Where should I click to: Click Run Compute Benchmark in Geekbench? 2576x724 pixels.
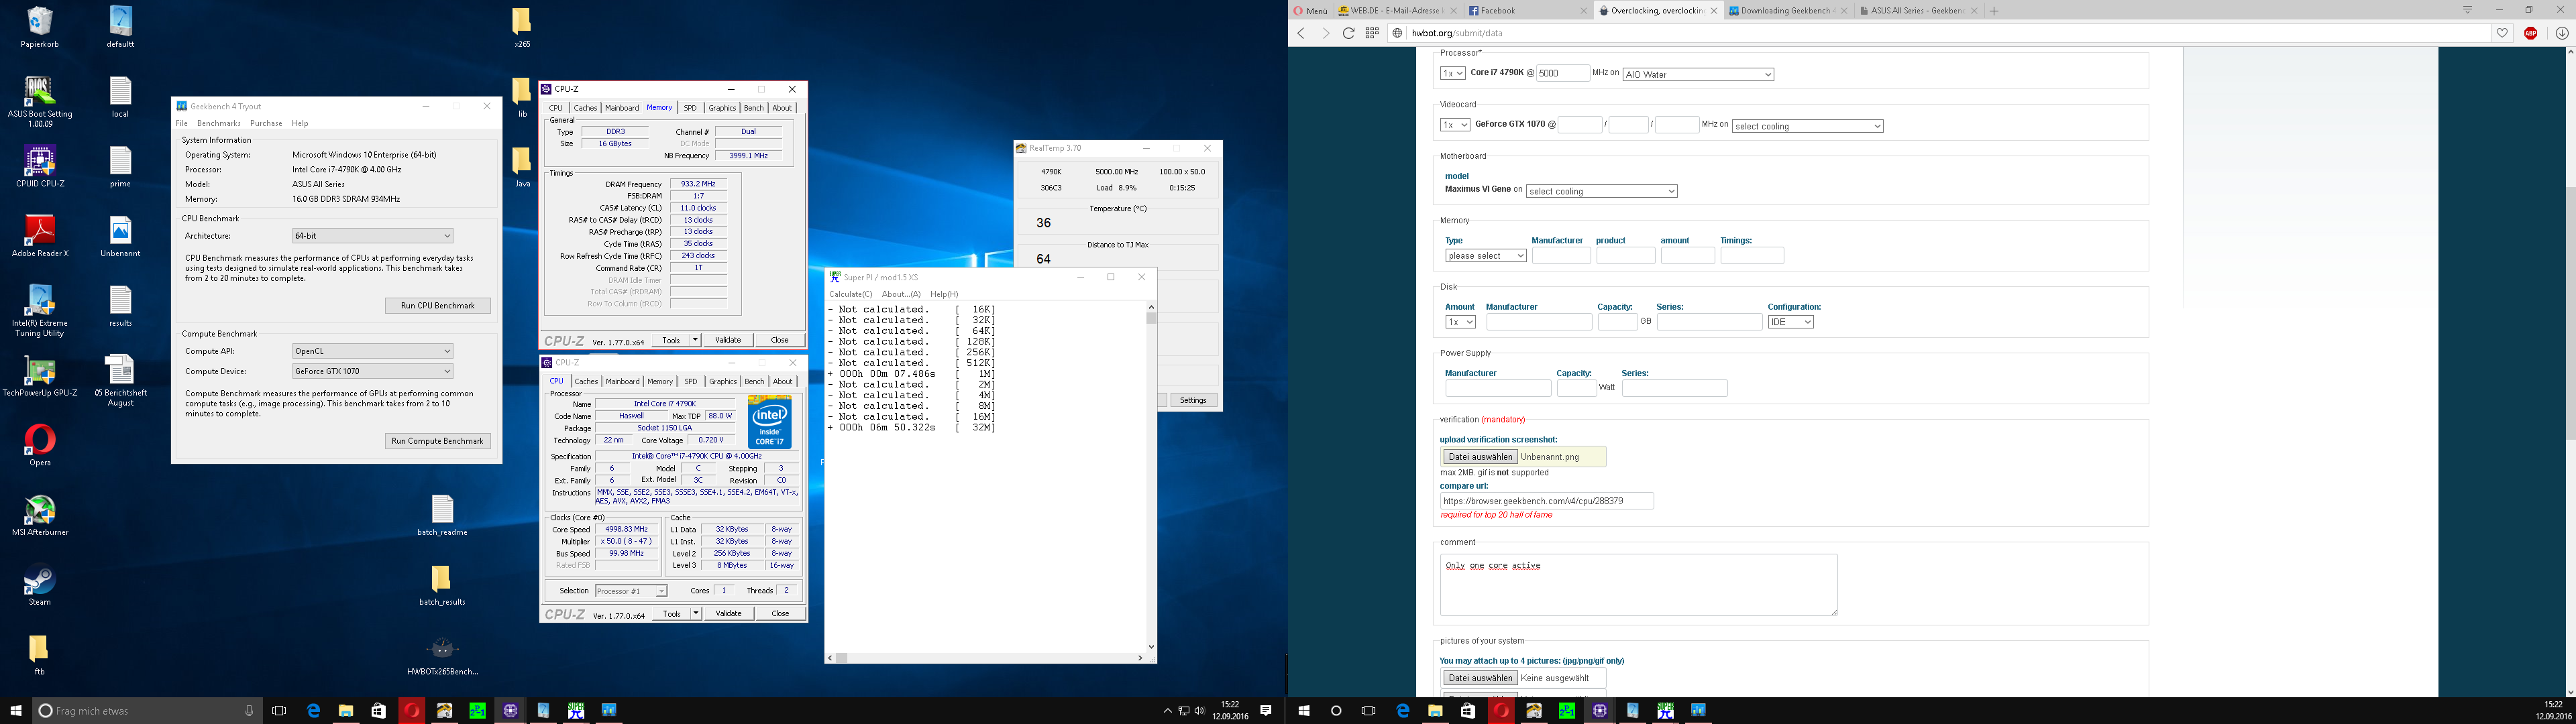[x=438, y=440]
